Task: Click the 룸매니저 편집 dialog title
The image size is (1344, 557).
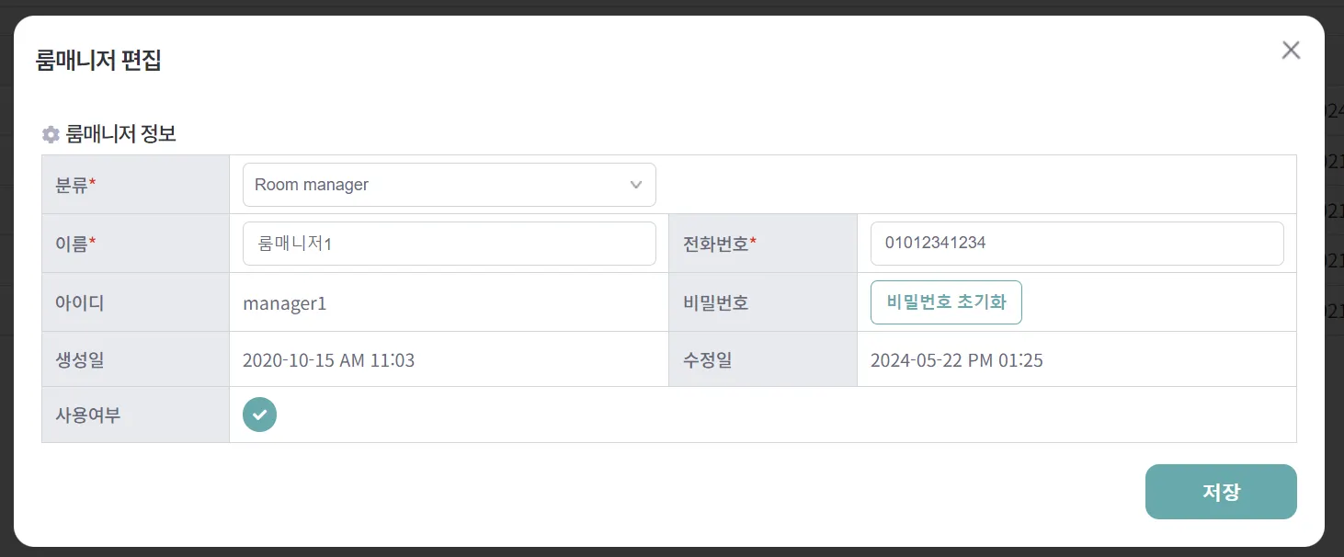Action: tap(98, 61)
